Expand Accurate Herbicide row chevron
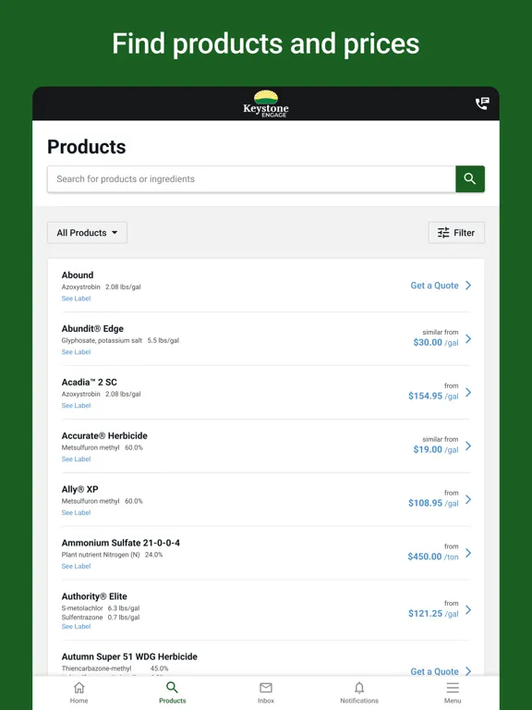Viewport: 532px width, 710px height. click(x=468, y=446)
